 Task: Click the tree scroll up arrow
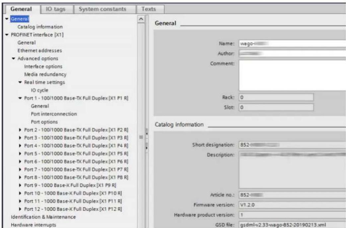click(x=141, y=19)
